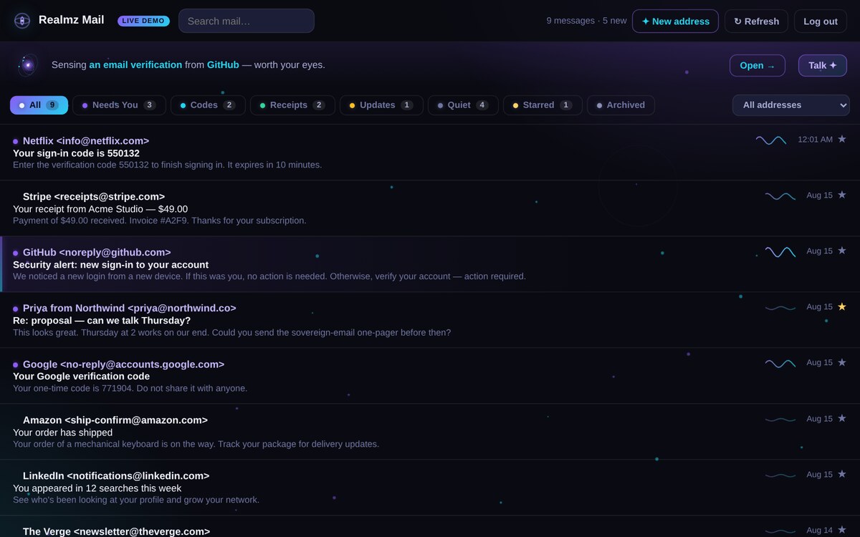Create a New address
860x537 pixels.
675,21
